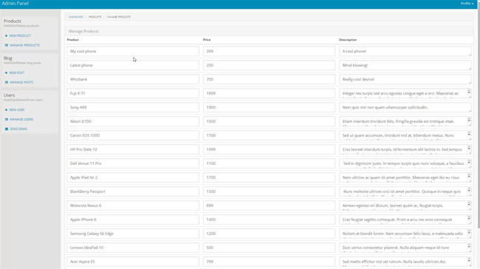Click the Motorola Nexus 6 description textarea
Screen dimensions: 480x269
[x=405, y=206]
